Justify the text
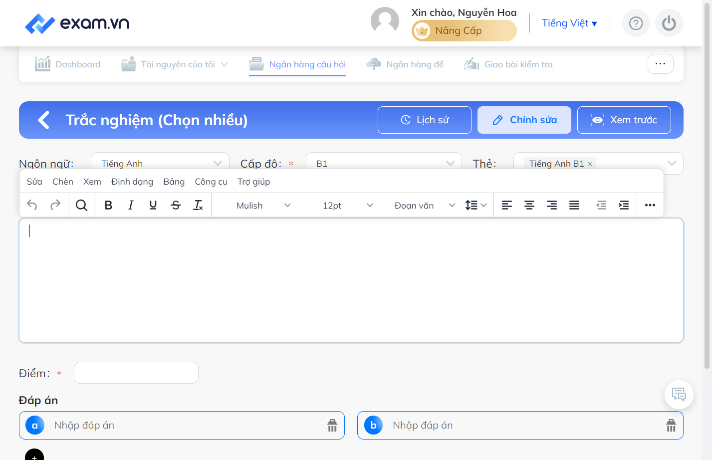712x460 pixels. (574, 205)
